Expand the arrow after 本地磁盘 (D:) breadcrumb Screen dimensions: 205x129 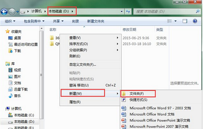[x=73, y=11]
